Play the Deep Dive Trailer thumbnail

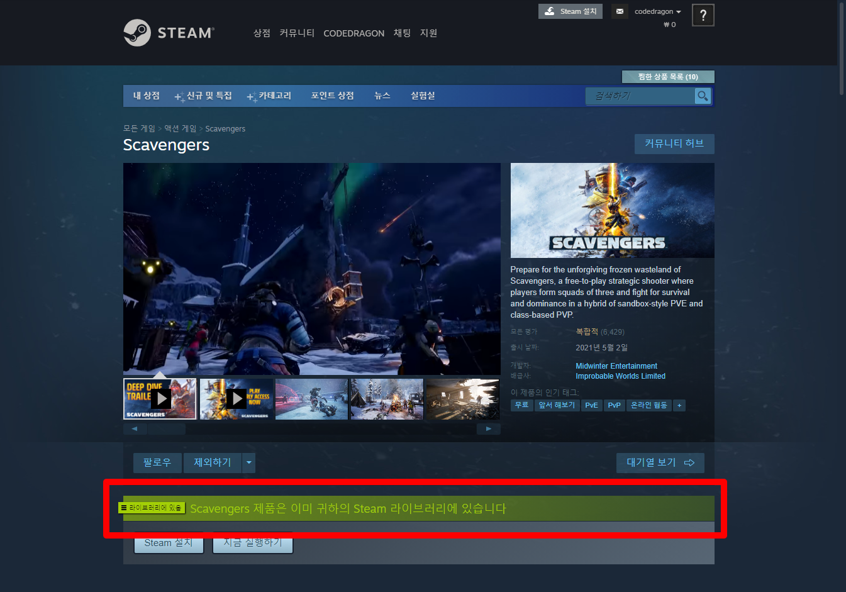click(160, 399)
